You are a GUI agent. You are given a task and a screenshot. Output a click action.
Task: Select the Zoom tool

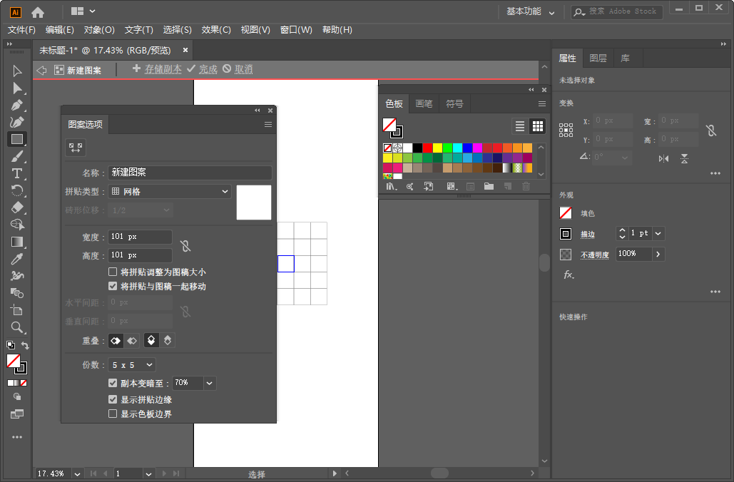(17, 327)
